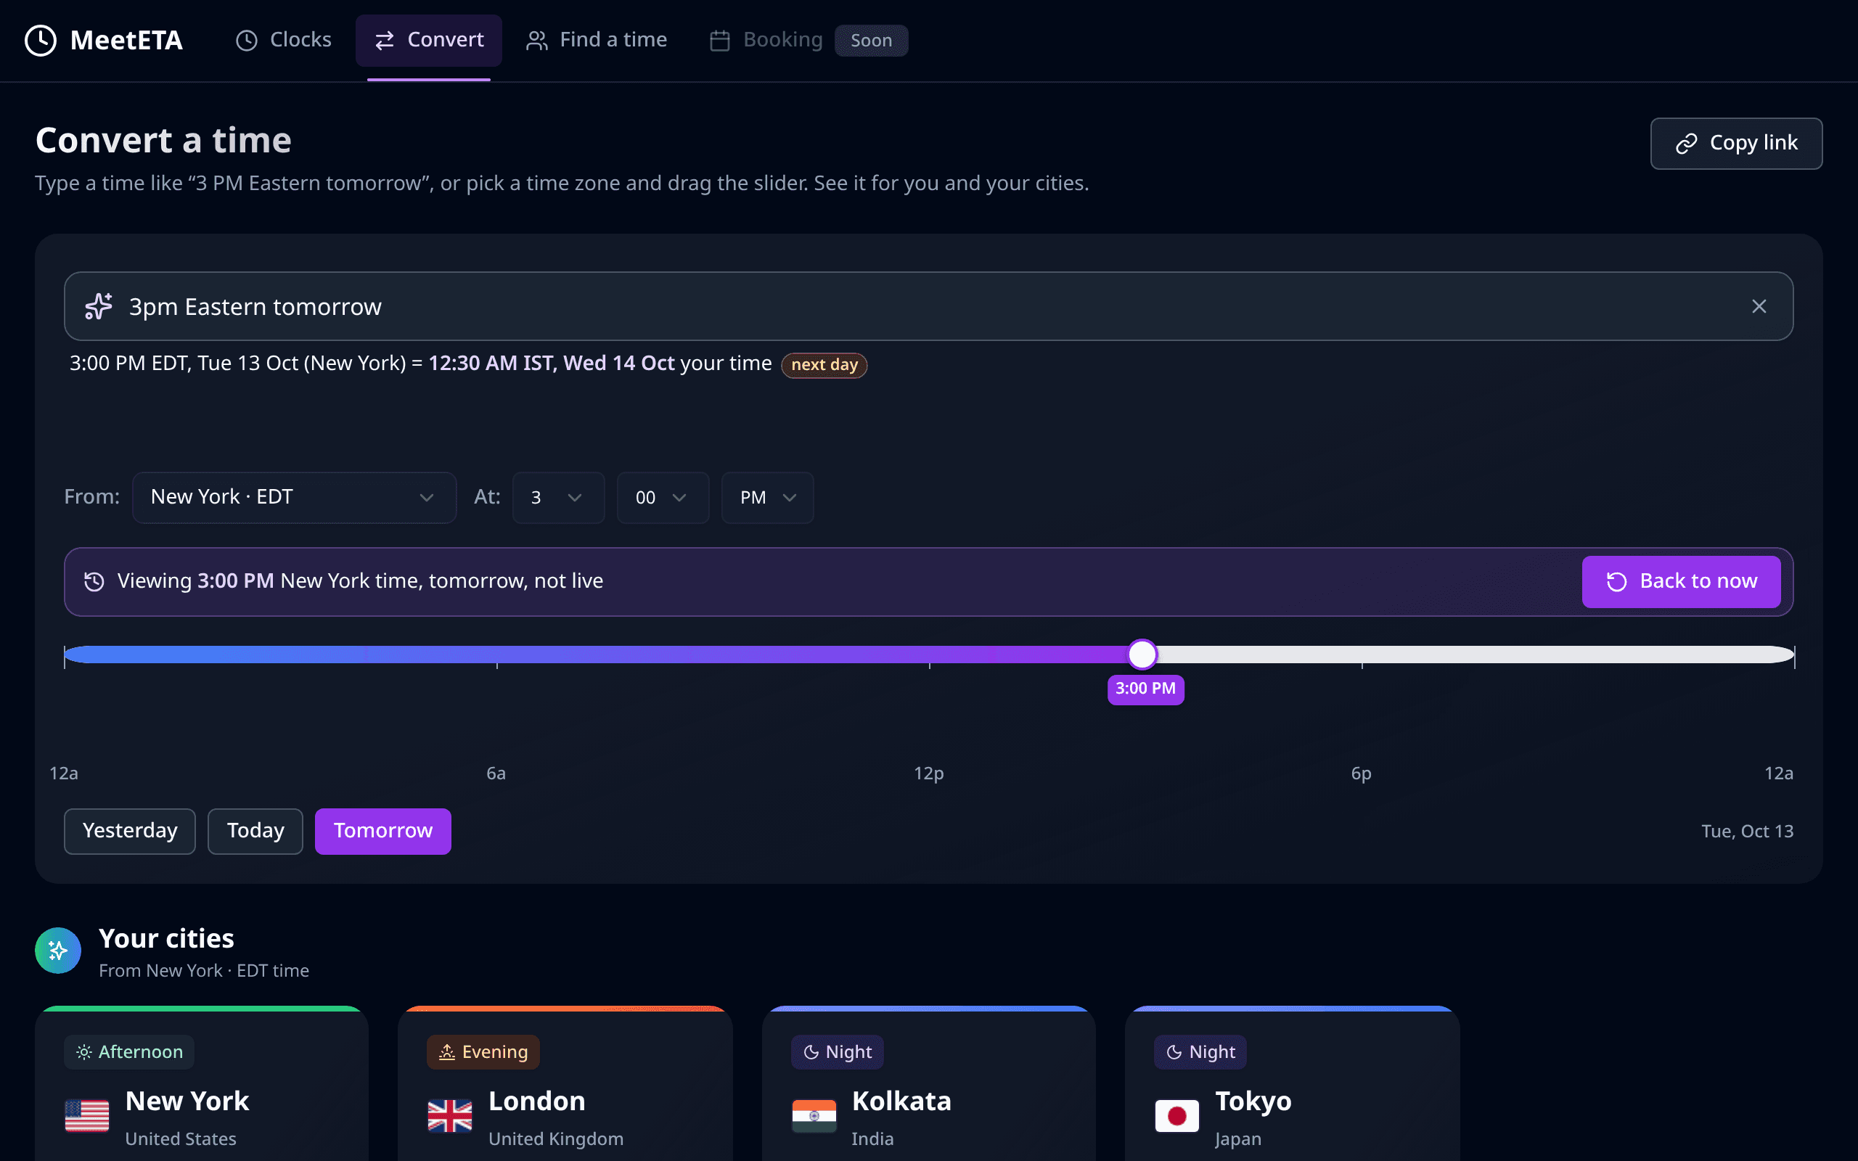The image size is (1858, 1161).
Task: Click the Evening badge on London card
Action: 483,1052
